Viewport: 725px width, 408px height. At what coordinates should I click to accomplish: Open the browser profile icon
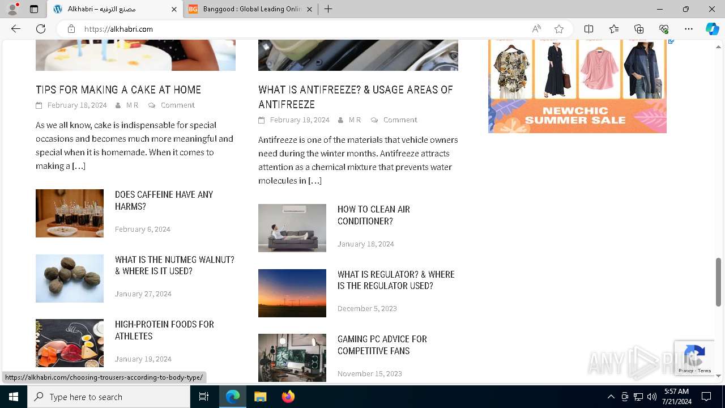pyautogui.click(x=12, y=9)
